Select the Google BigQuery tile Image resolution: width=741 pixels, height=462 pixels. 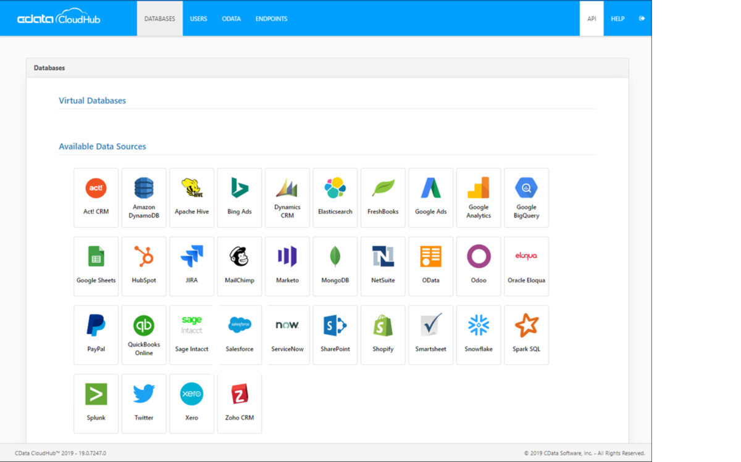pyautogui.click(x=527, y=197)
